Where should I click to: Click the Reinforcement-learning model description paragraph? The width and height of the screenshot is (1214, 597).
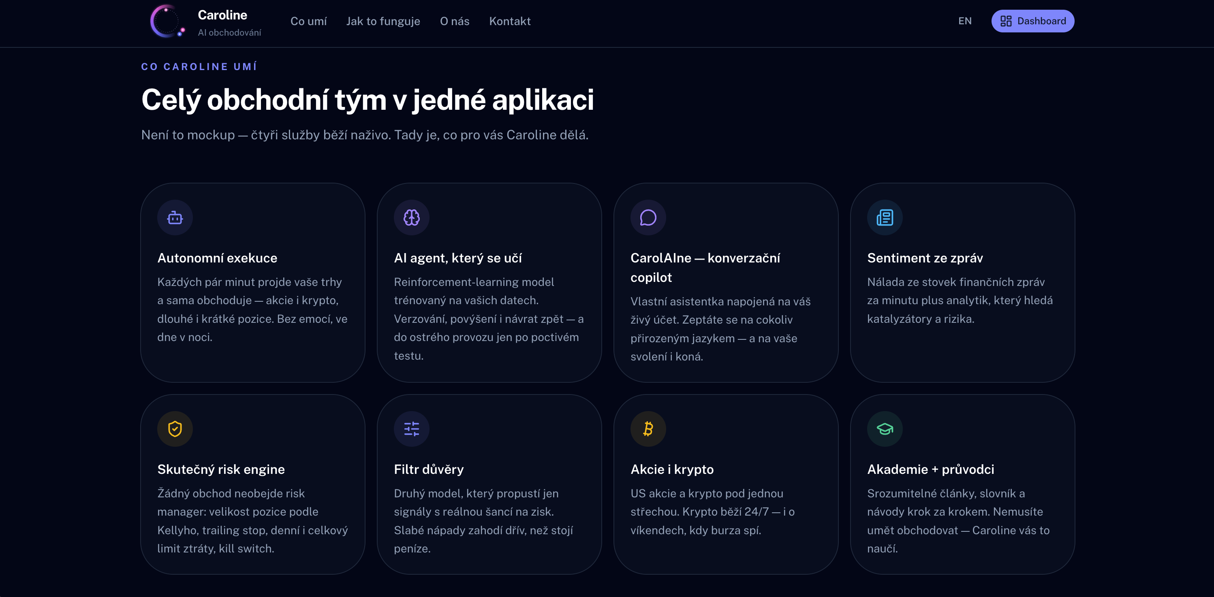click(489, 318)
